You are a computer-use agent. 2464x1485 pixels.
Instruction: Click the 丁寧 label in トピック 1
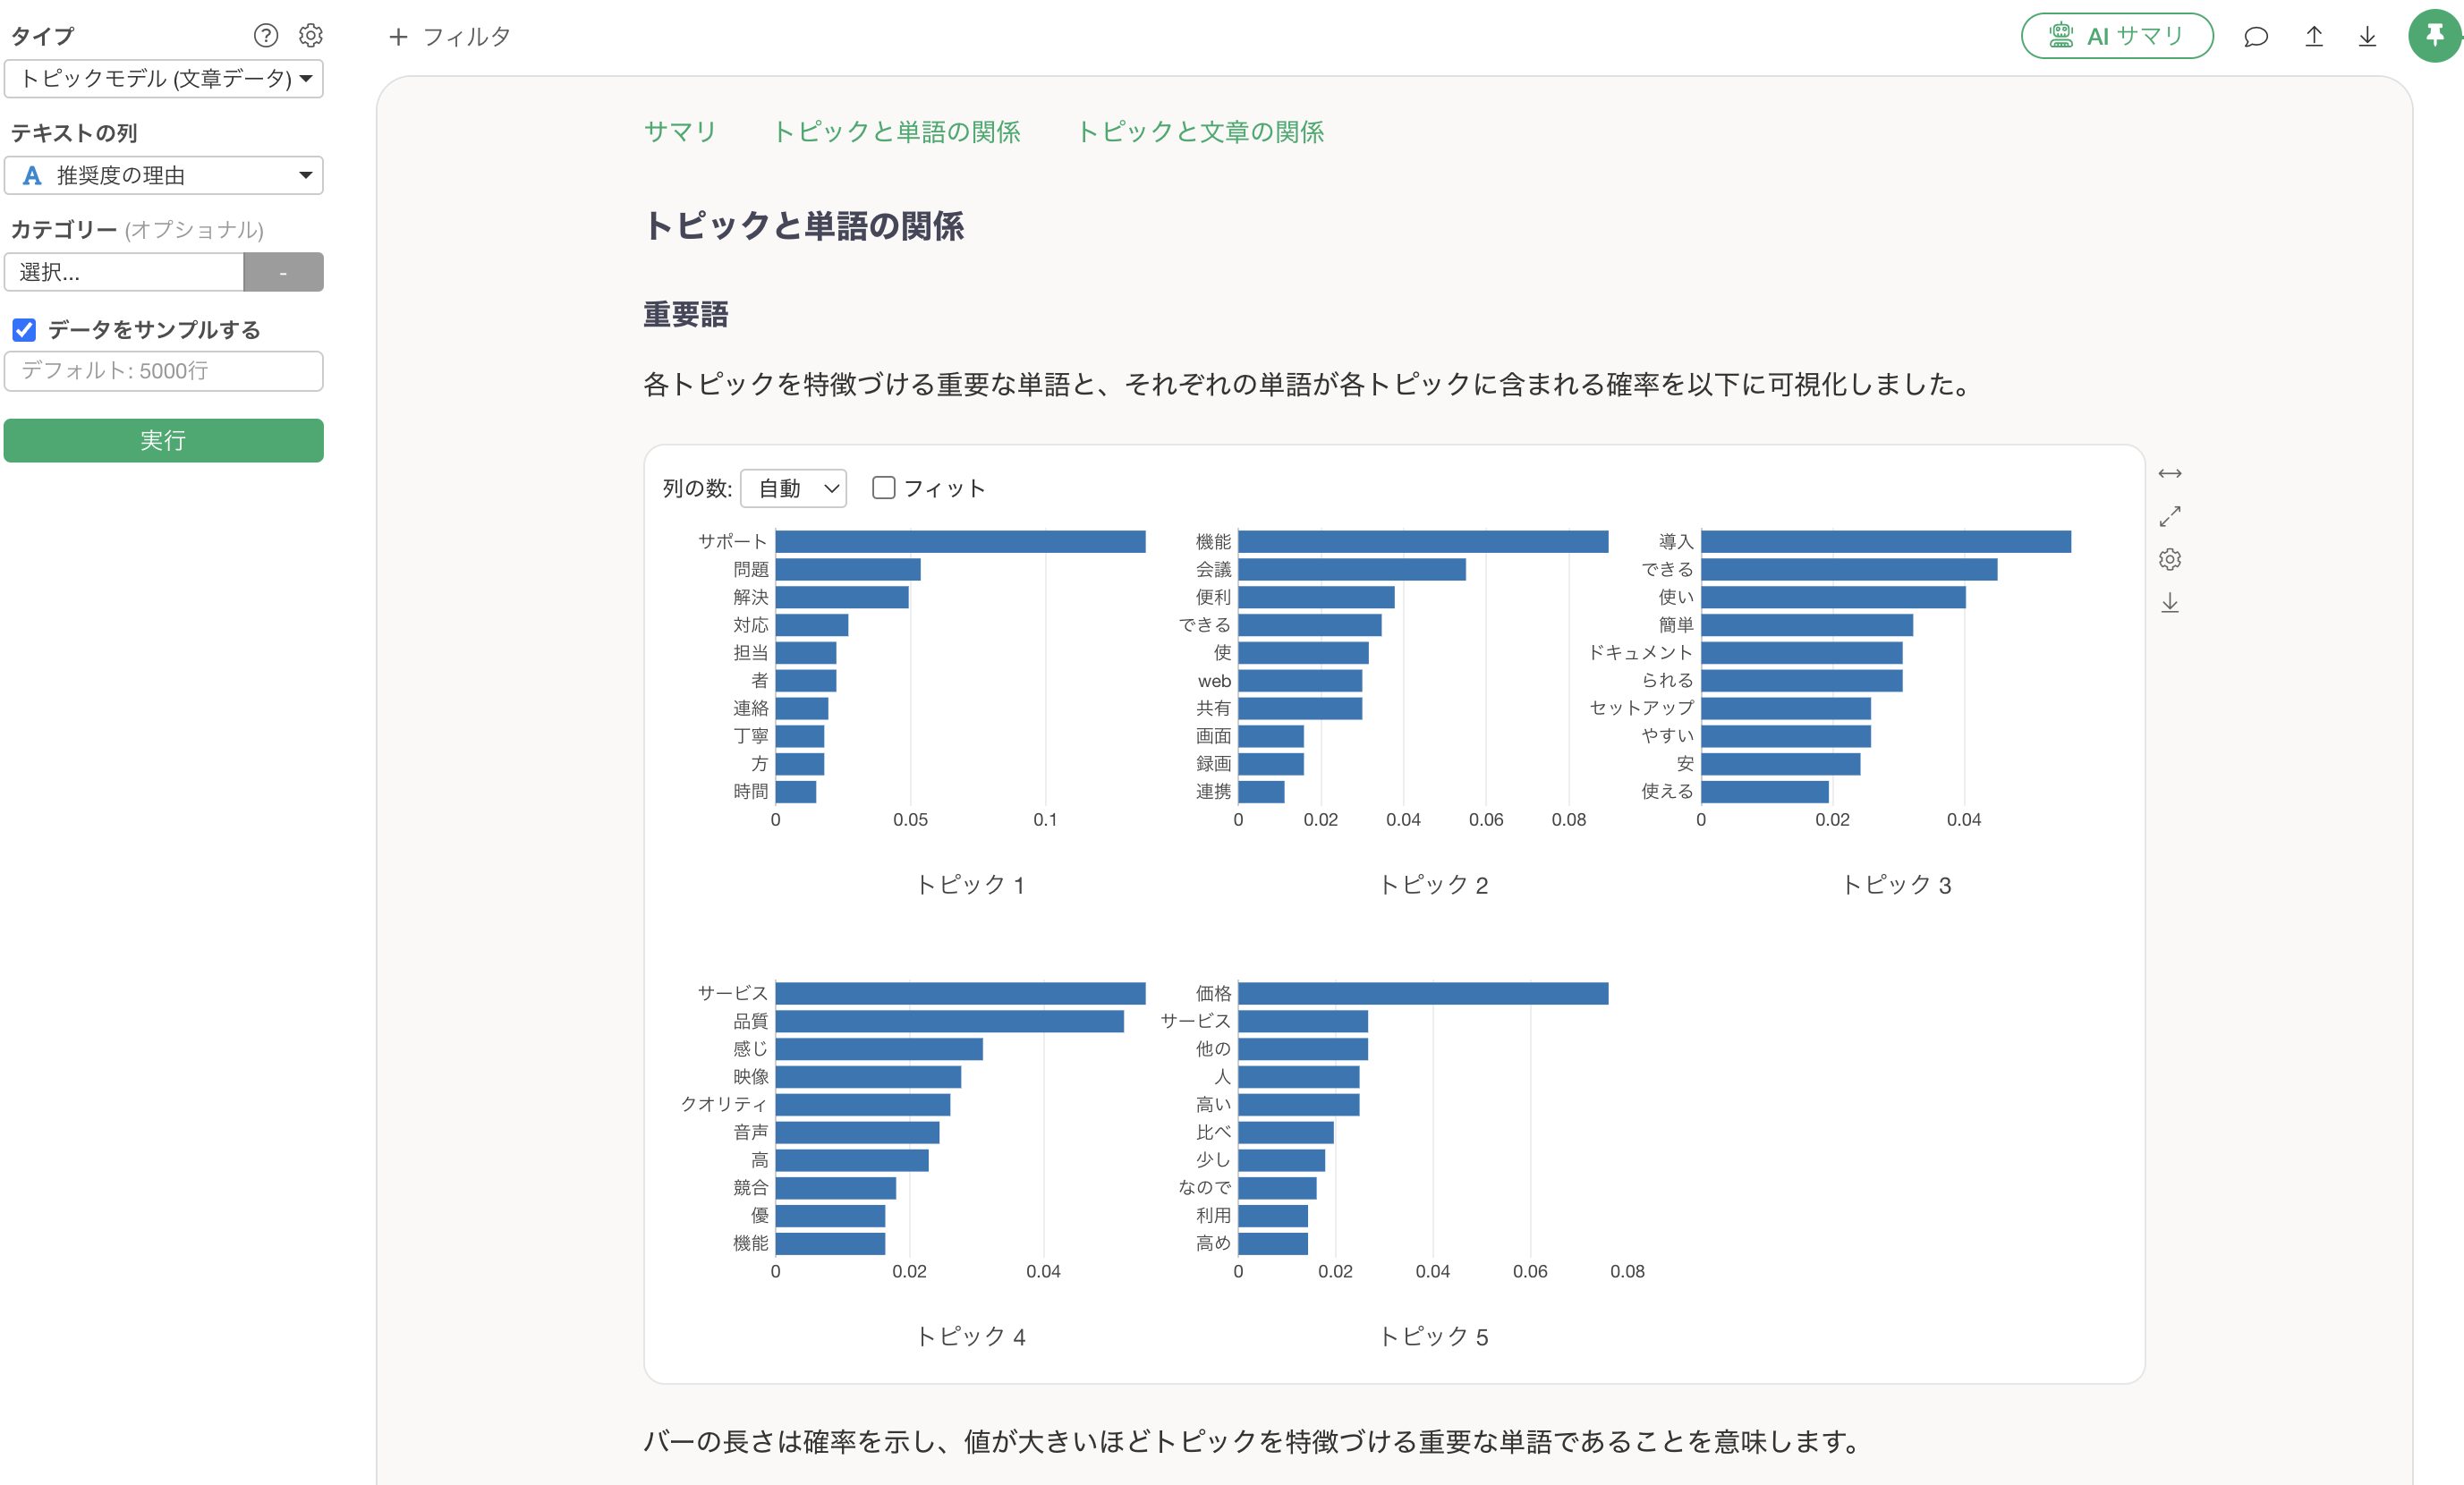751,735
